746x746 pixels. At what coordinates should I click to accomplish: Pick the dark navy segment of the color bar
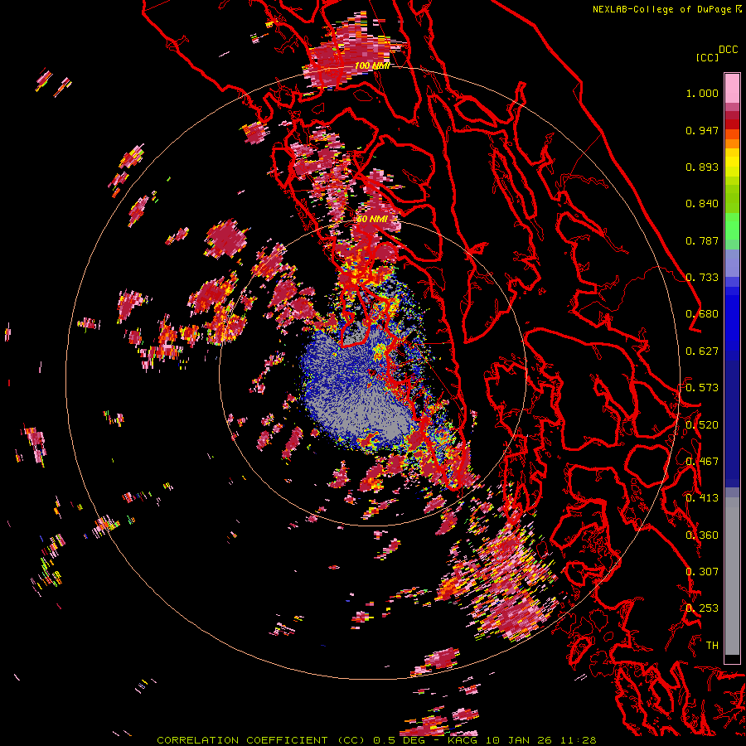[732, 419]
